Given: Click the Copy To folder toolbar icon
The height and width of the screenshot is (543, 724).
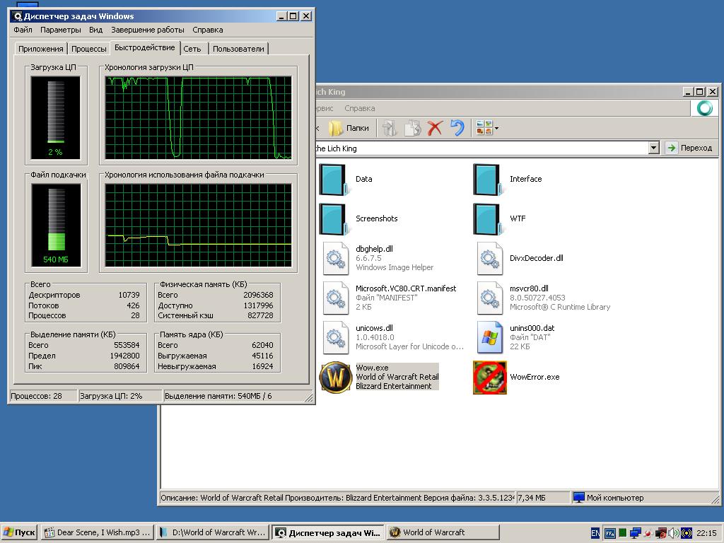Looking at the screenshot, I should 412,128.
